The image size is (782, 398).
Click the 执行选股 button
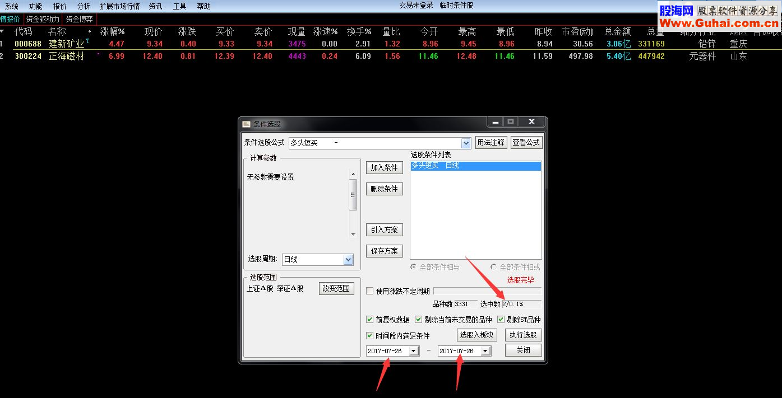pos(524,335)
